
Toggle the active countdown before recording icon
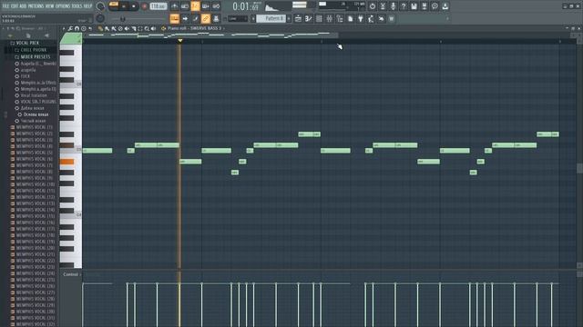195,6
